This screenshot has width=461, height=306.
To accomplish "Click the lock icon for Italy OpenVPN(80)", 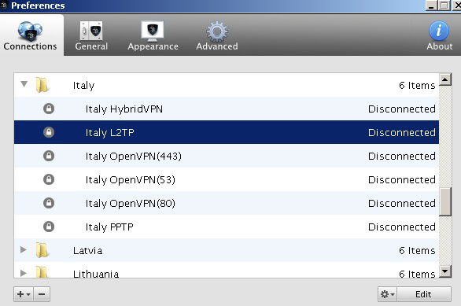I will click(x=49, y=203).
